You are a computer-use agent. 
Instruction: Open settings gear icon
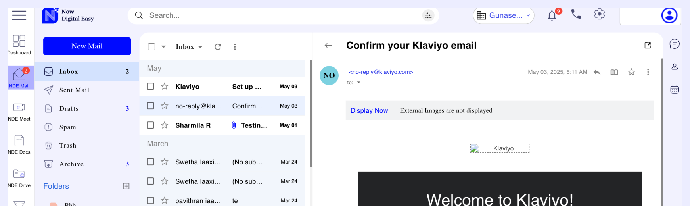pyautogui.click(x=599, y=14)
